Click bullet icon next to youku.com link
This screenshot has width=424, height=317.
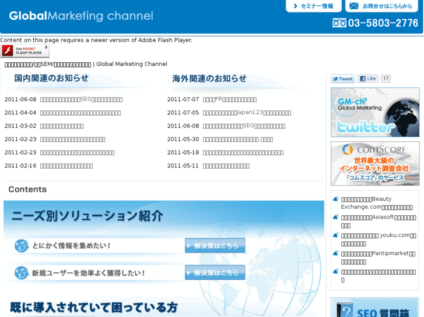[x=335, y=235]
